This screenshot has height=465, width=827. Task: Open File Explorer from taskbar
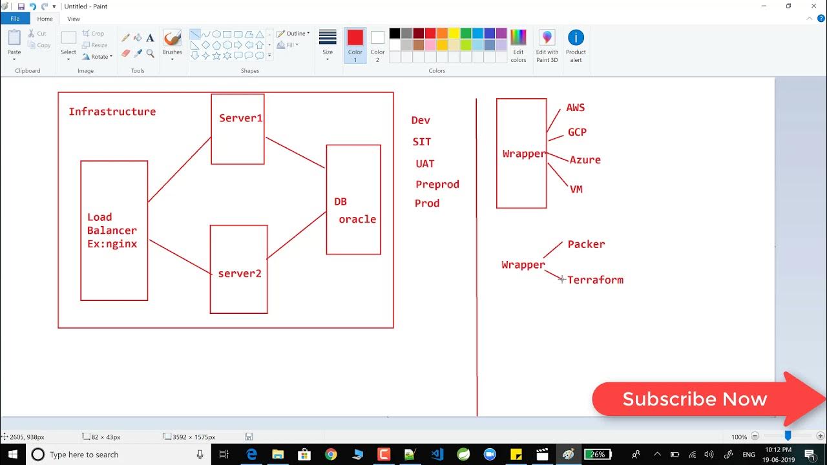click(278, 455)
